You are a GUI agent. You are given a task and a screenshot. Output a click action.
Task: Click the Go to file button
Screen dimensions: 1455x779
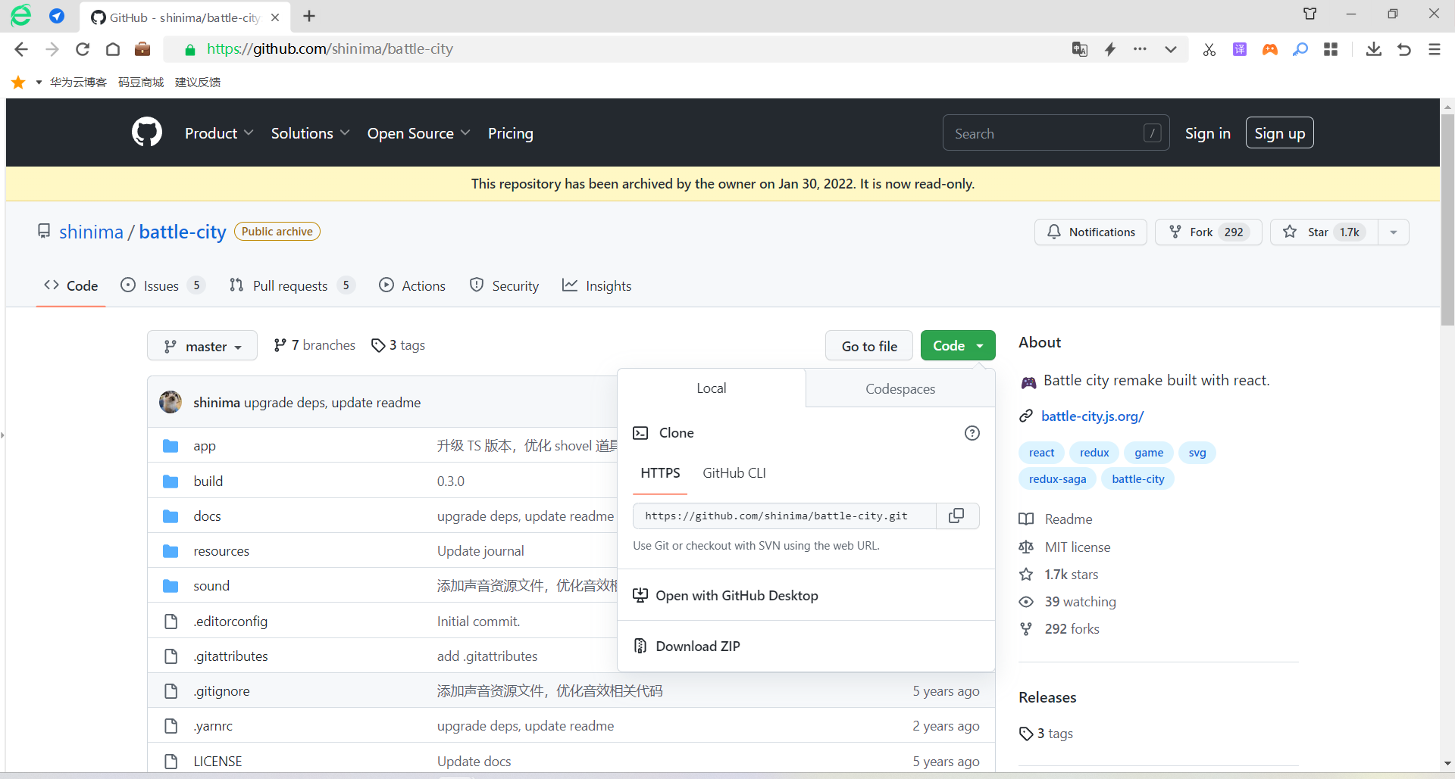coord(869,346)
